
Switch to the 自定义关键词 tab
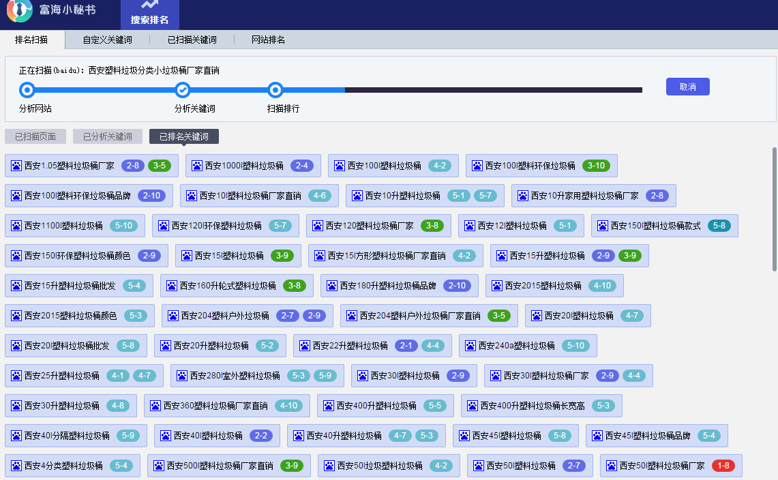click(x=107, y=40)
